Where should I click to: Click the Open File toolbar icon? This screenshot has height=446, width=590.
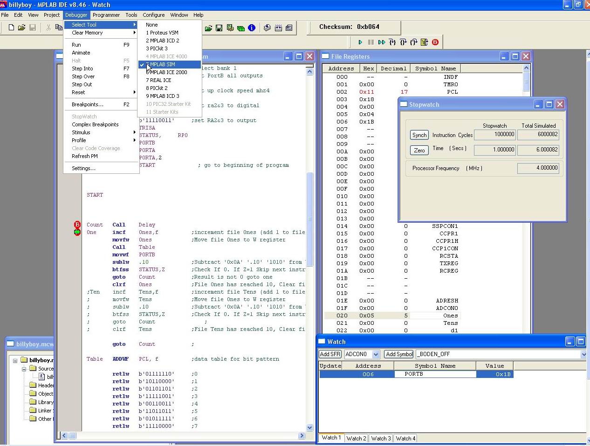(x=22, y=28)
